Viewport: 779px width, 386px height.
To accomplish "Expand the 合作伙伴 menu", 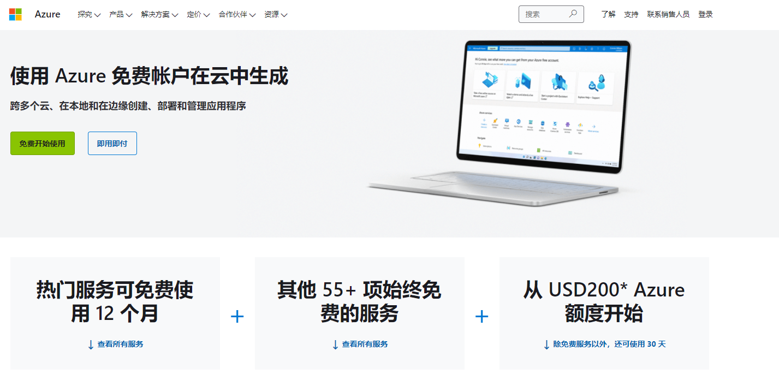I will pos(237,15).
